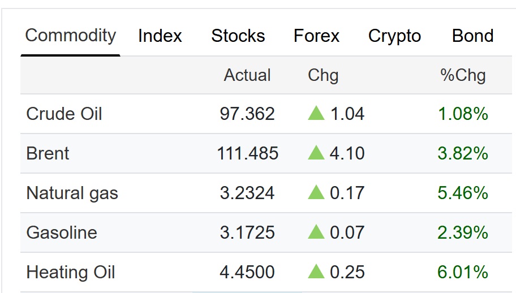516x293 pixels.
Task: Select Natural gas price 3.2324
Action: [247, 193]
